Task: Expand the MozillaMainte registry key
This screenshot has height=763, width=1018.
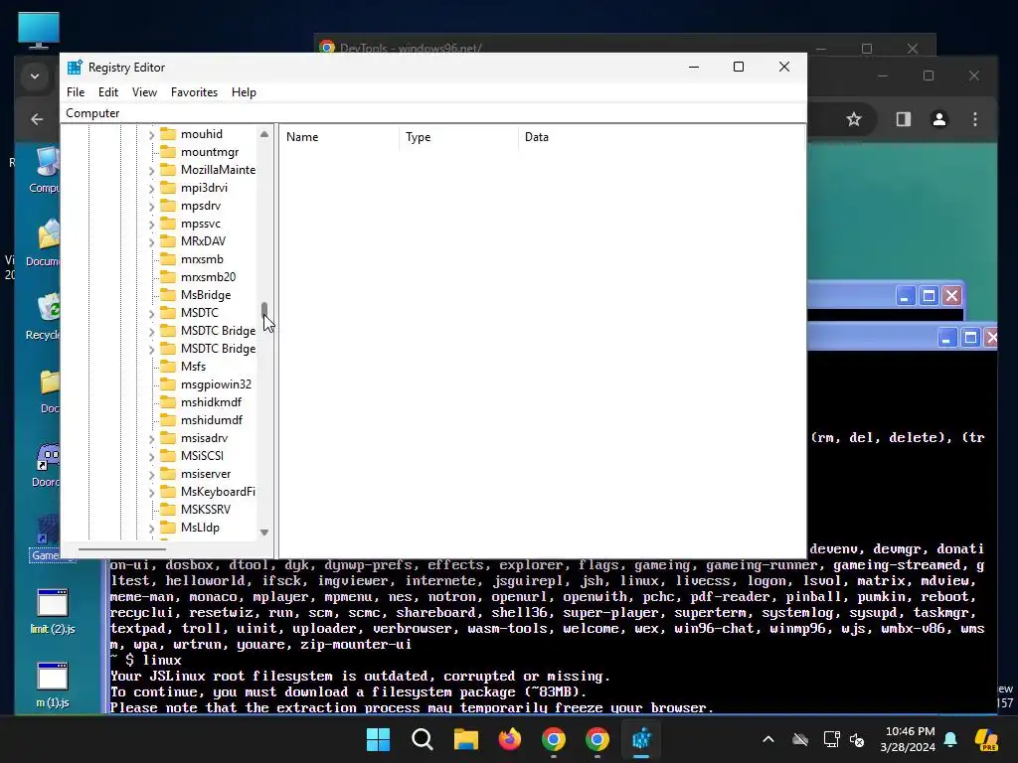Action: coord(151,171)
